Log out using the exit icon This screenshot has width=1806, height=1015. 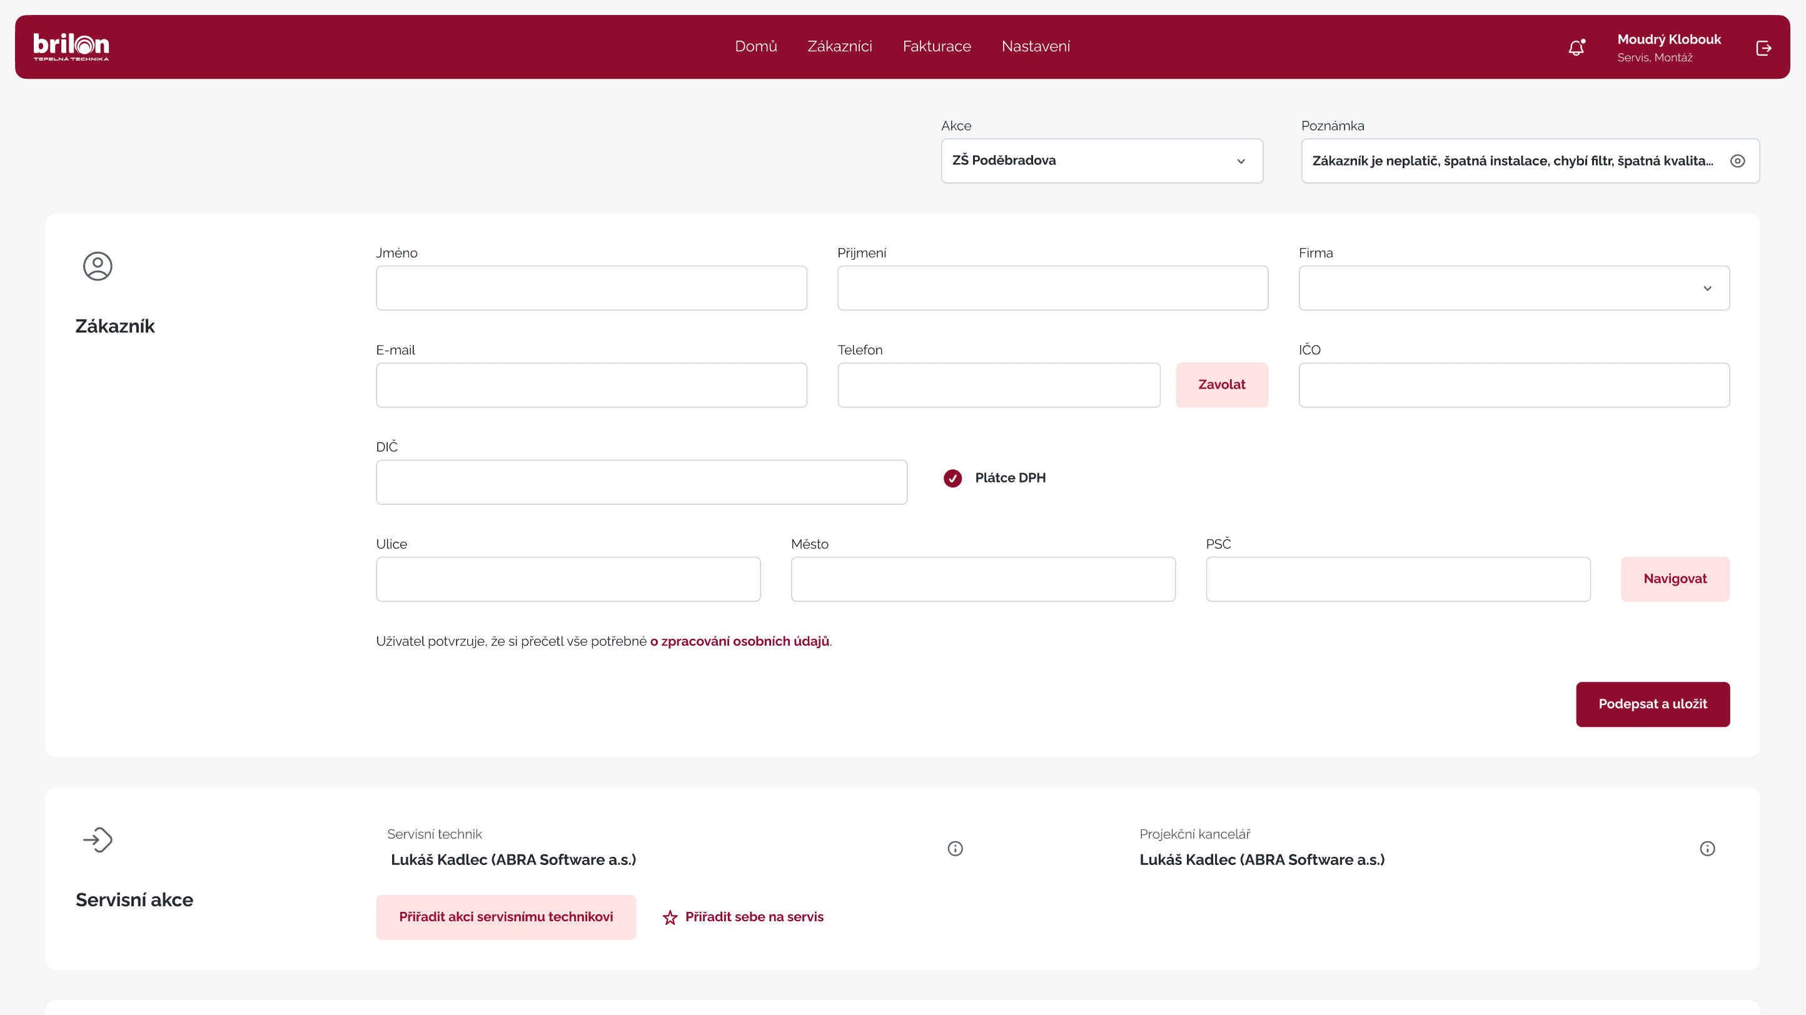[x=1765, y=47]
